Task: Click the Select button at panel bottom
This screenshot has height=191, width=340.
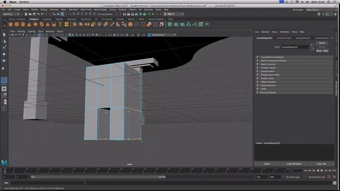Action: point(267,164)
